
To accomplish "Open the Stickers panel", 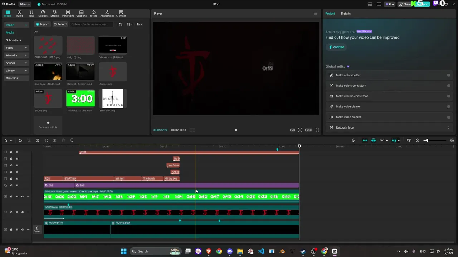I will pos(43,14).
